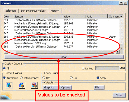129x102 pixels.
Task: Select the middle clash detection icon
Action: click(22, 85)
